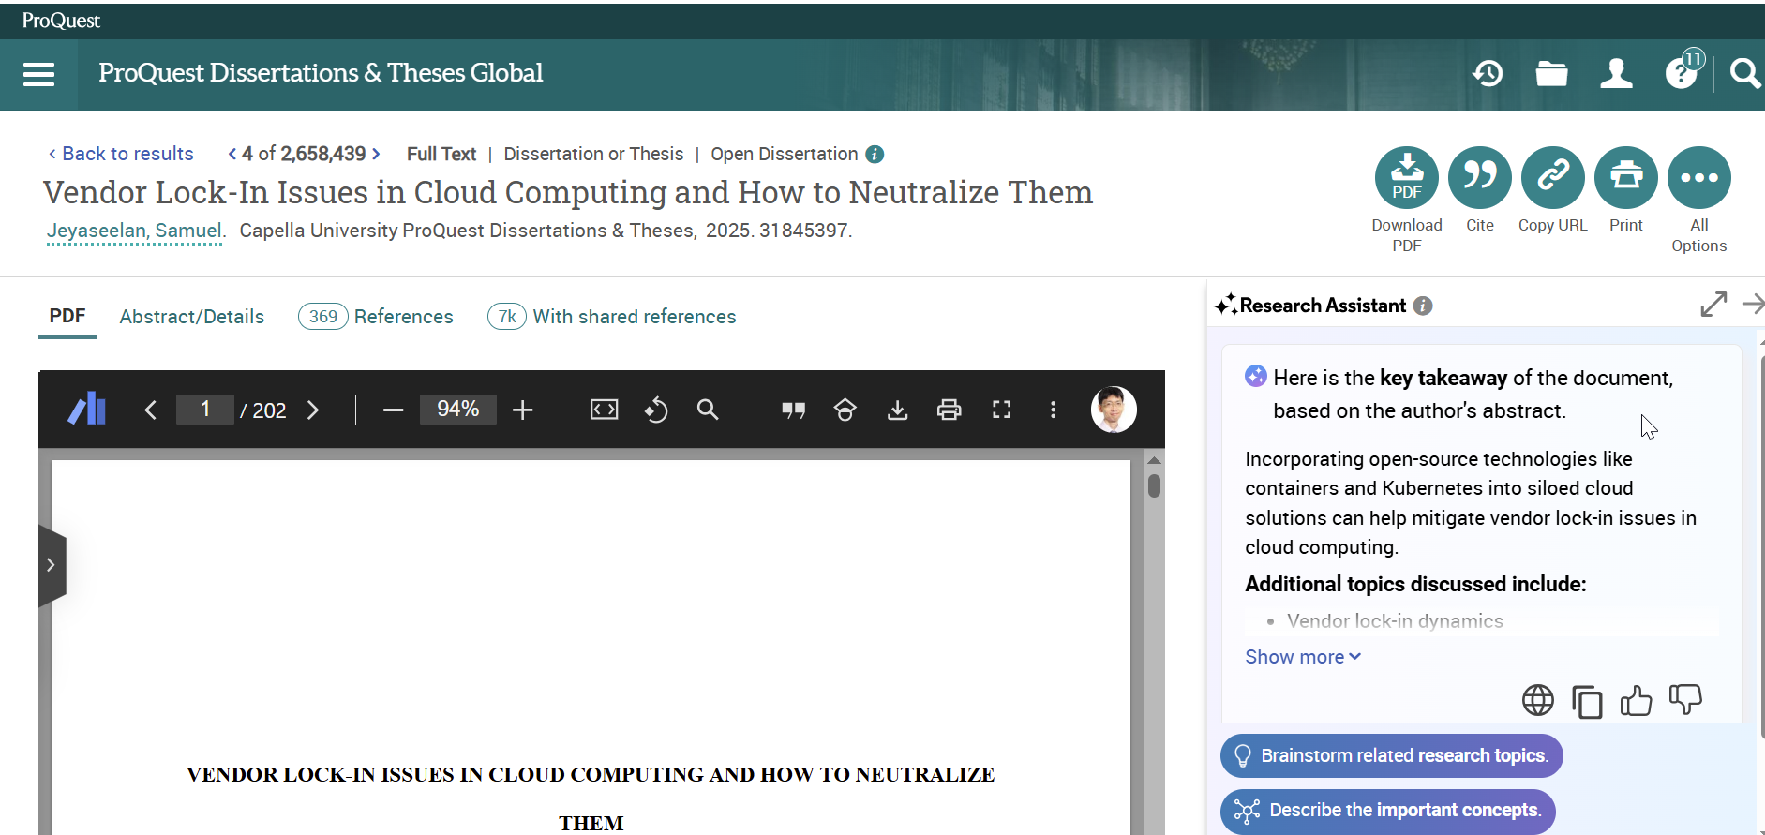The width and height of the screenshot is (1765, 835).
Task: Click the Download PDF round button
Action: (x=1406, y=177)
